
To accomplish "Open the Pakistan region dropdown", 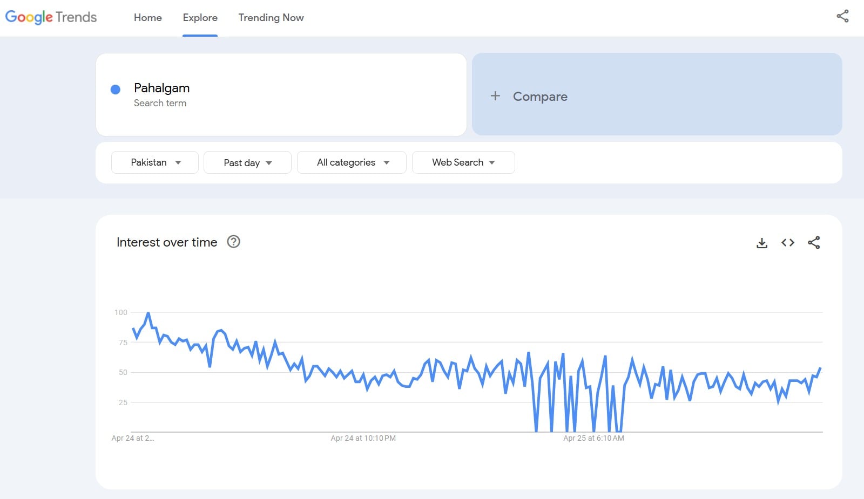I will click(155, 162).
